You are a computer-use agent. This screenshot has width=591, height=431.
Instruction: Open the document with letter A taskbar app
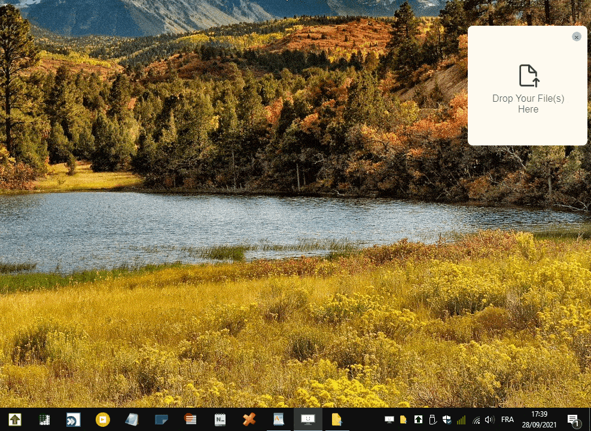[x=279, y=419]
